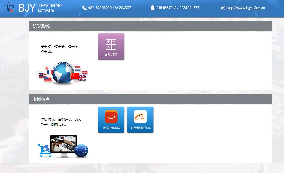The width and height of the screenshot is (284, 173).
Task: Click the 虚拟仿真 section header
Action: click(x=150, y=99)
